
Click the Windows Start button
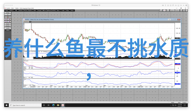(7, 105)
